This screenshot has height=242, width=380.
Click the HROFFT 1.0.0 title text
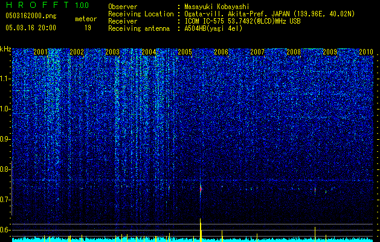tap(47, 5)
